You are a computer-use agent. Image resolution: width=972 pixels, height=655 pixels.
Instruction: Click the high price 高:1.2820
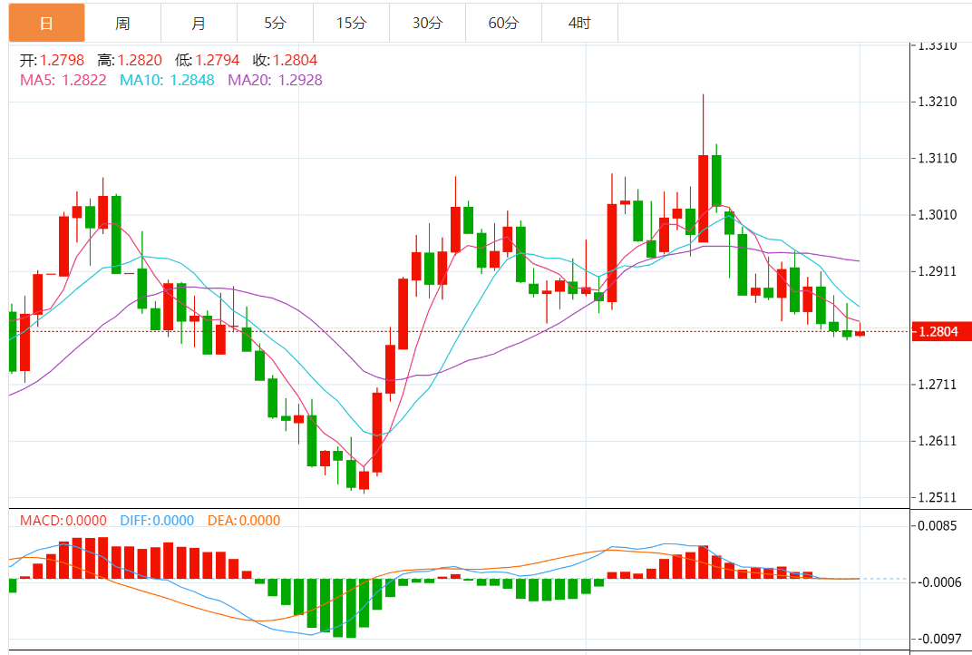click(130, 60)
